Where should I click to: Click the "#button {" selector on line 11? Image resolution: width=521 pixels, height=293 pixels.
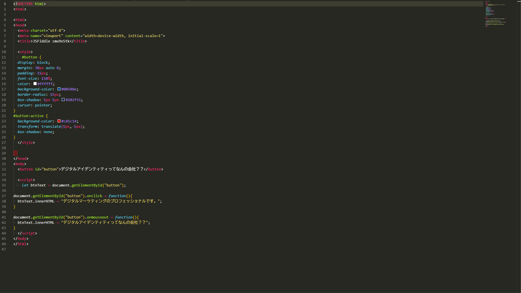tap(32, 58)
